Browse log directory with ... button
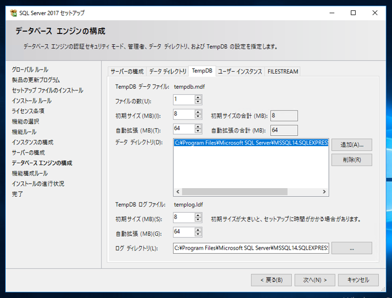The height and width of the screenshot is (298, 392). [x=352, y=249]
